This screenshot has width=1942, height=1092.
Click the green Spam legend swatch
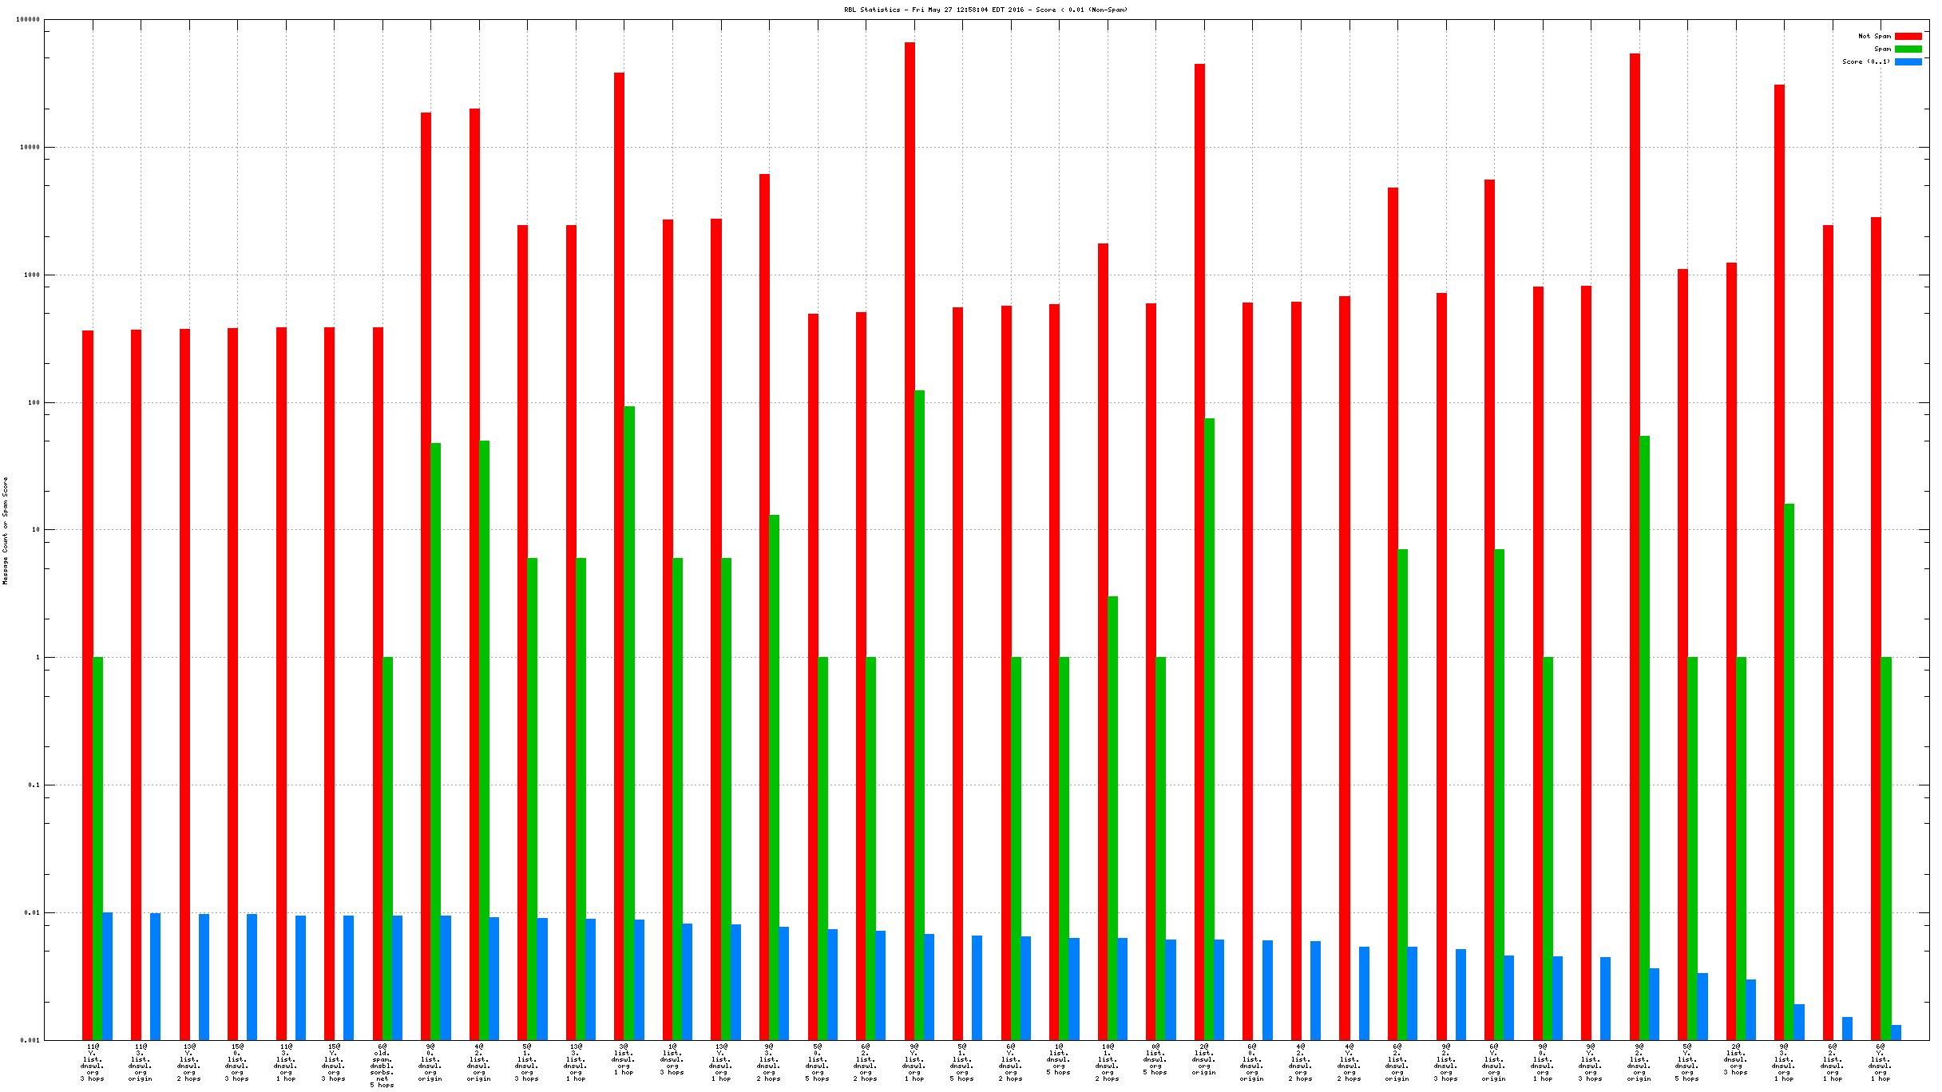pos(1908,49)
